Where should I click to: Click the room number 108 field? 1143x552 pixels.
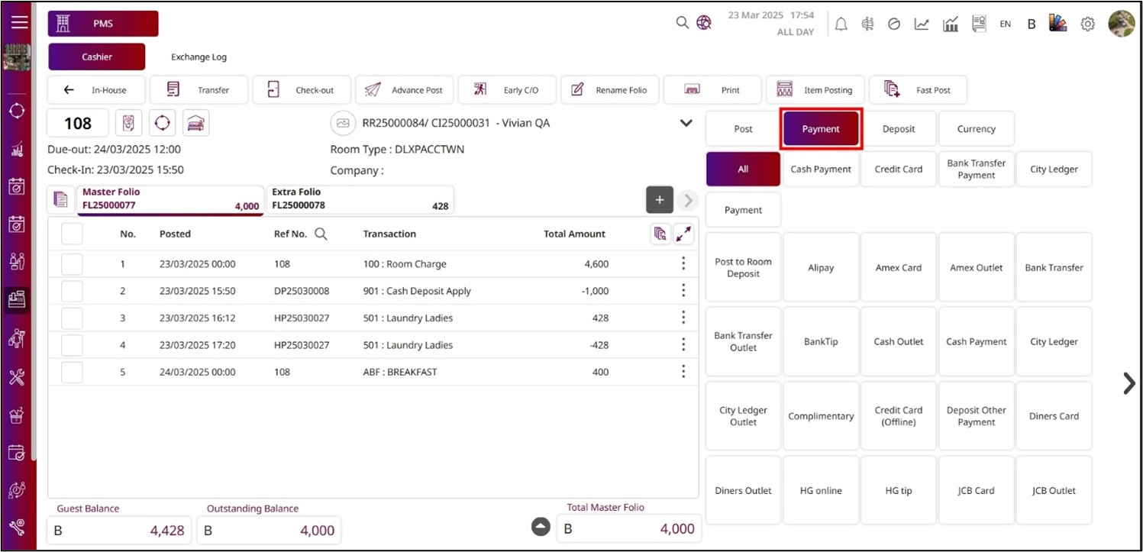(78, 124)
